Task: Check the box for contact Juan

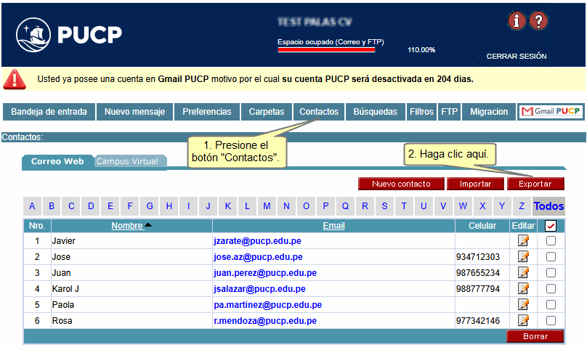Action: tap(551, 273)
